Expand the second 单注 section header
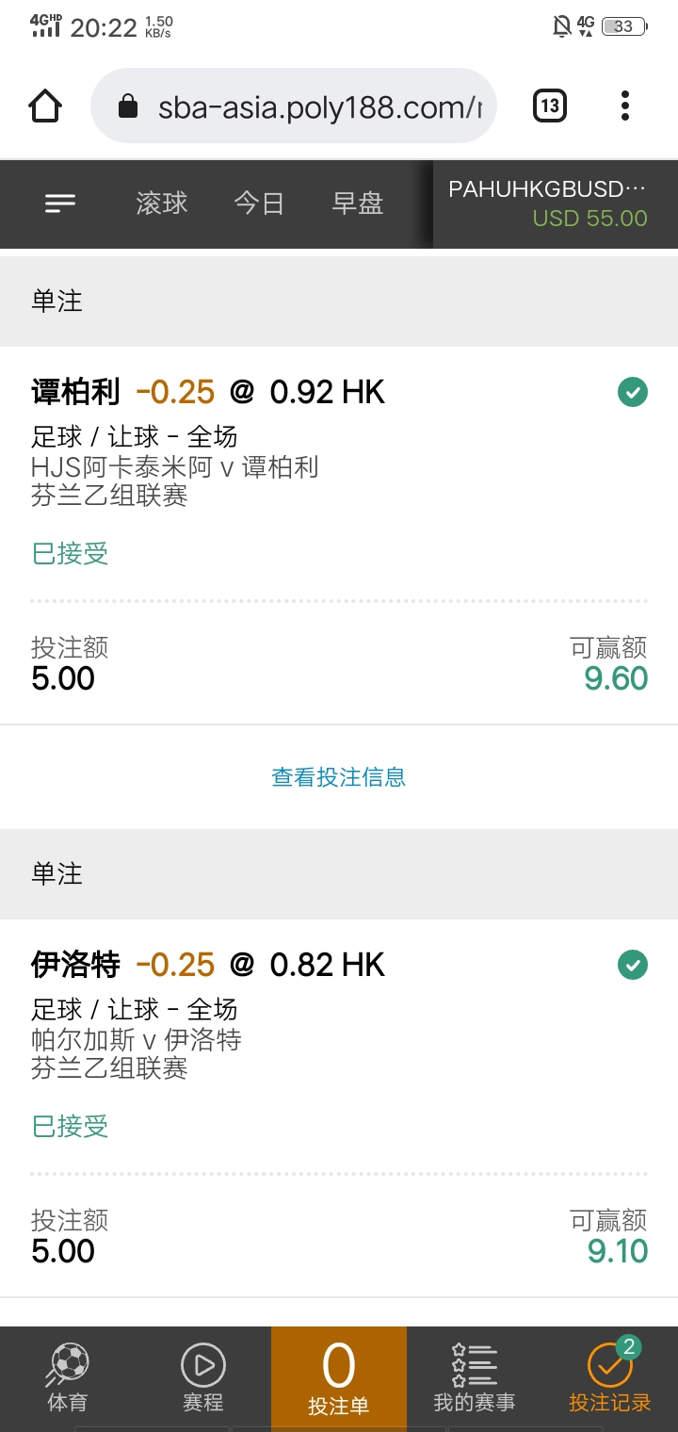This screenshot has height=1432, width=678. 339,874
